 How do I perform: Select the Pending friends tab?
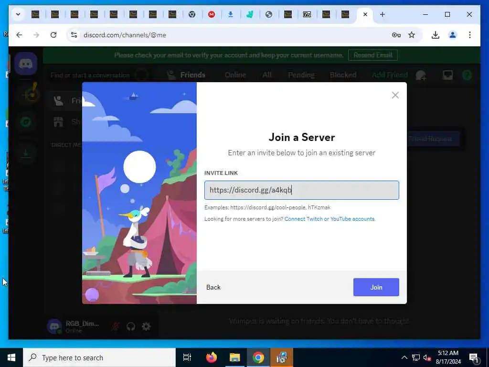[301, 75]
